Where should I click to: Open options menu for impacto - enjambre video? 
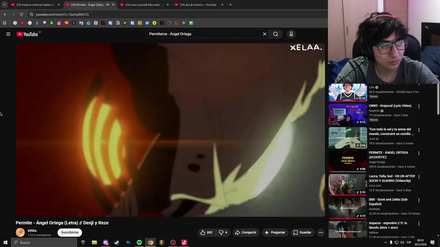click(x=419, y=224)
